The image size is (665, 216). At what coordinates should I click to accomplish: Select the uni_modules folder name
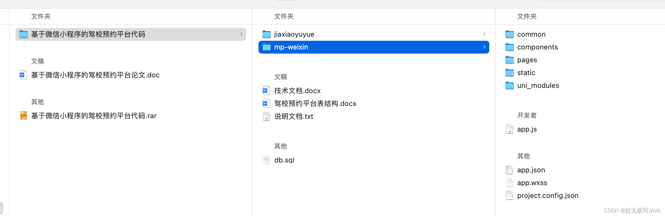[538, 86]
